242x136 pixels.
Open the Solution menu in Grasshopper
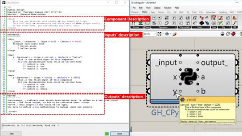tap(168, 8)
